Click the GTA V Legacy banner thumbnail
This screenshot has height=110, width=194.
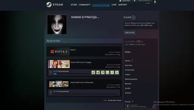click(59, 64)
